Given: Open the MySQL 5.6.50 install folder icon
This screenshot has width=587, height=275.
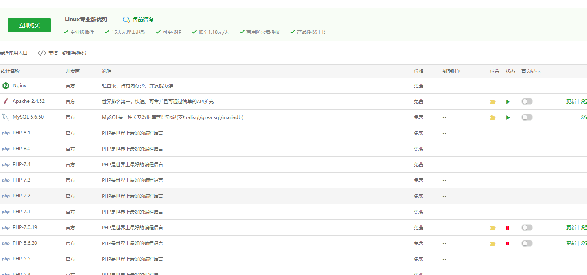Looking at the screenshot, I should 493,117.
